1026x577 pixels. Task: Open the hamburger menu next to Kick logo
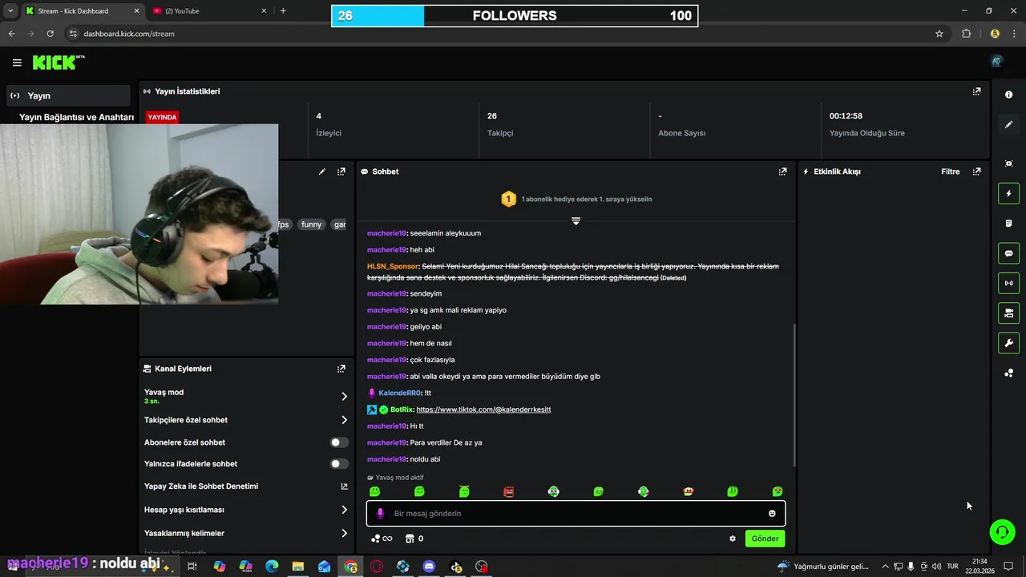(17, 63)
